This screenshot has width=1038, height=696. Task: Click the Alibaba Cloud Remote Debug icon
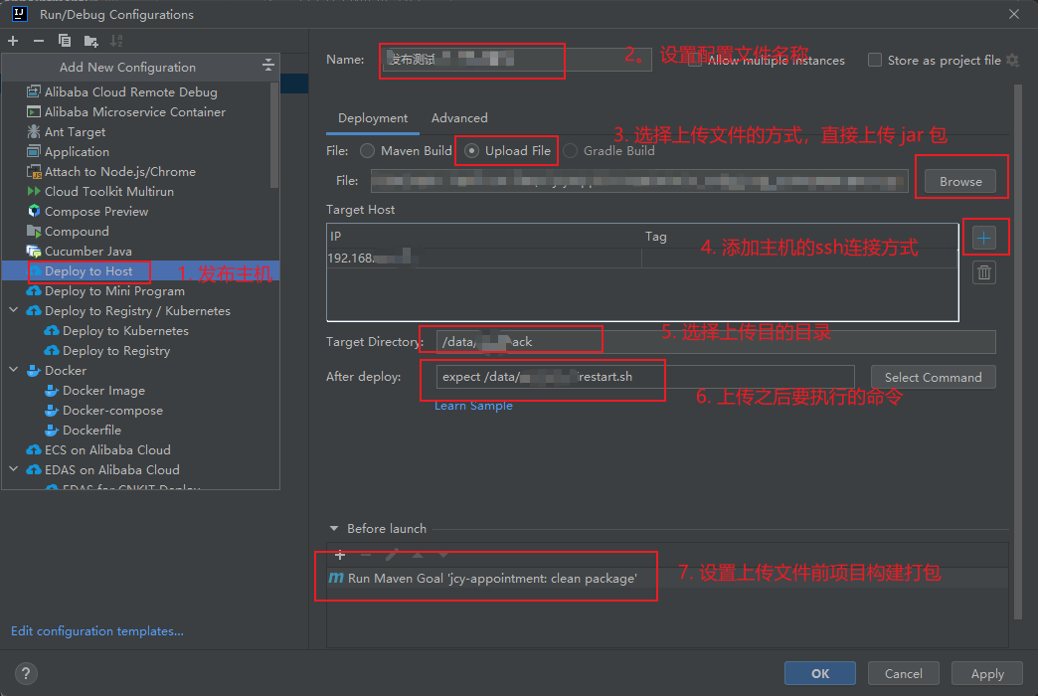(x=34, y=92)
